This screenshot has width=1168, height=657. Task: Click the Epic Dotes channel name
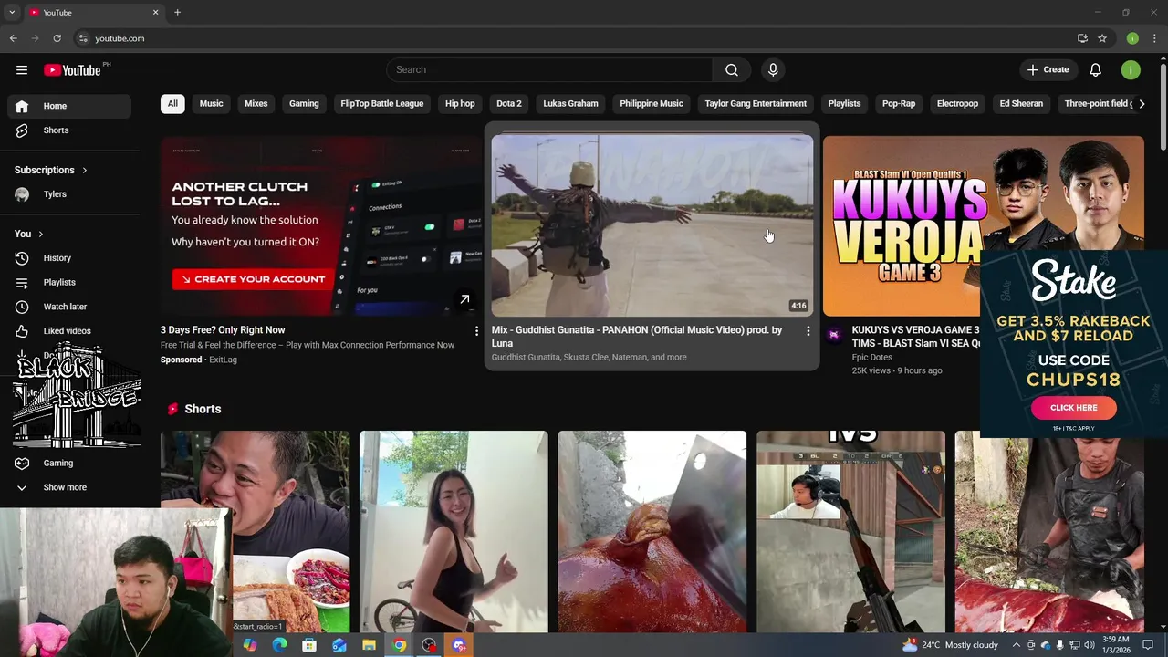[x=872, y=358]
